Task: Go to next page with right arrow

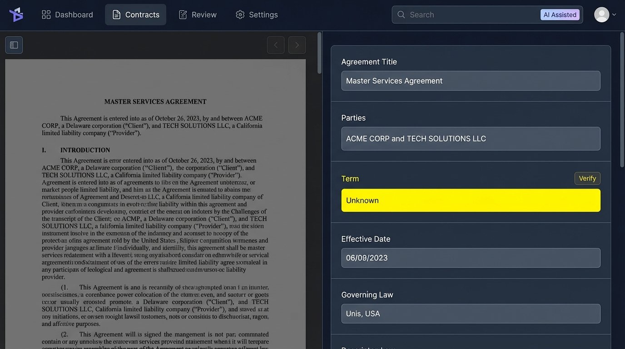Action: coord(297,45)
